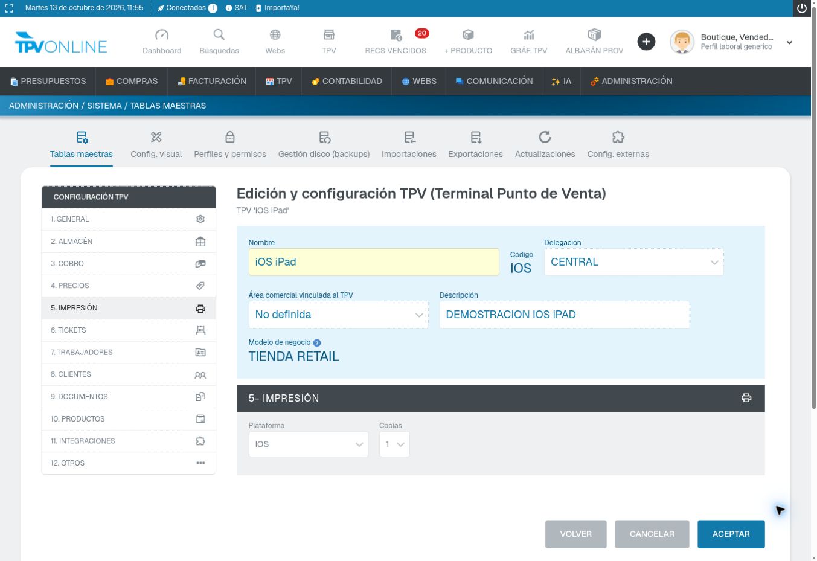Click the SAT support item
Screen dimensions: 817x561
(x=236, y=8)
